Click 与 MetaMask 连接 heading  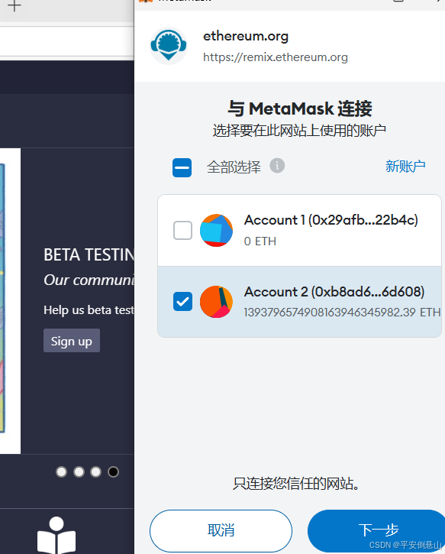(x=300, y=109)
